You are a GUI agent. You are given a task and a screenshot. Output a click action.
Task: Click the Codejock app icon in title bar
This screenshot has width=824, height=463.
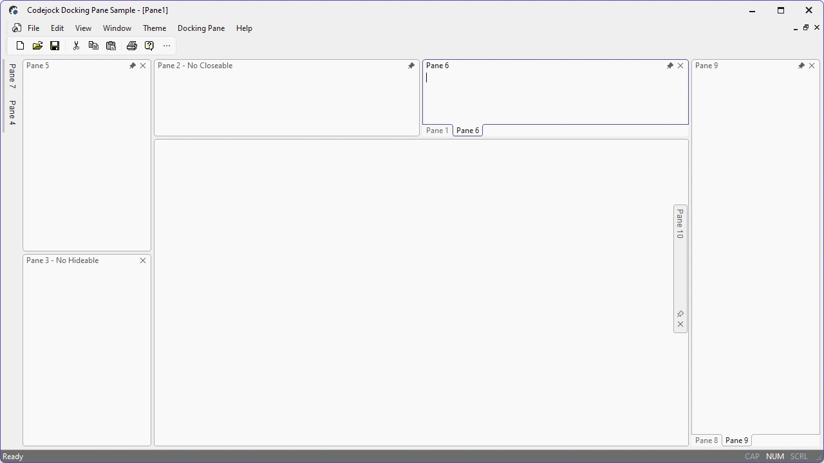14,10
